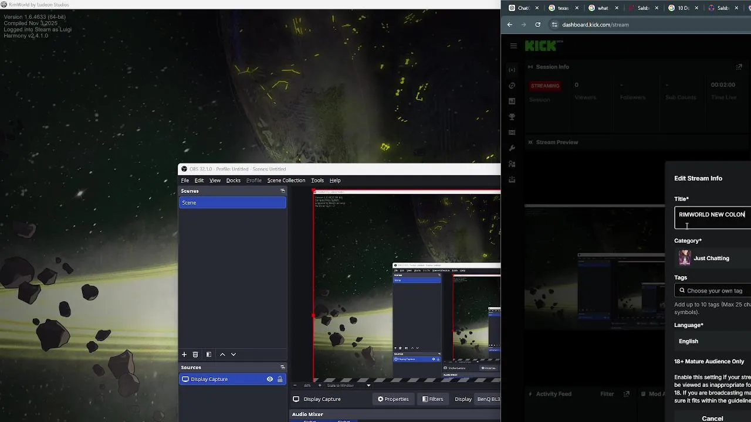Click the OBS logo in OBS title bar
The image size is (751, 422).
tap(184, 169)
